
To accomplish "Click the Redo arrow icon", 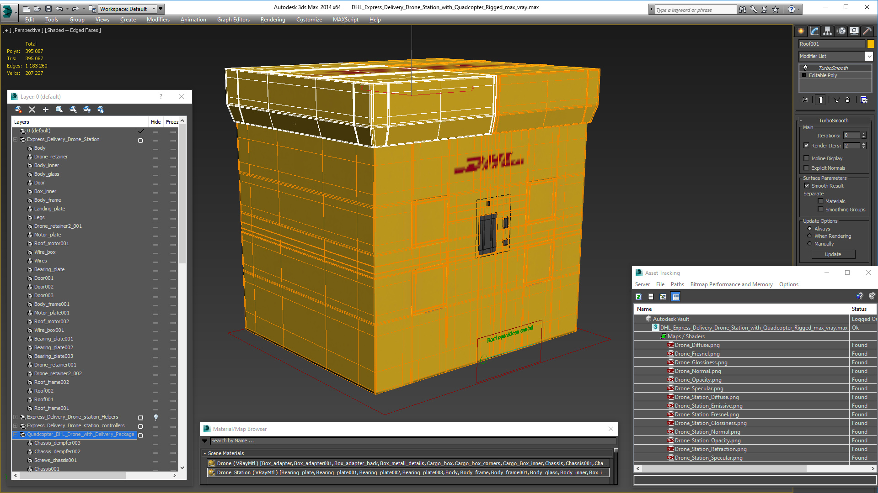I will point(75,9).
